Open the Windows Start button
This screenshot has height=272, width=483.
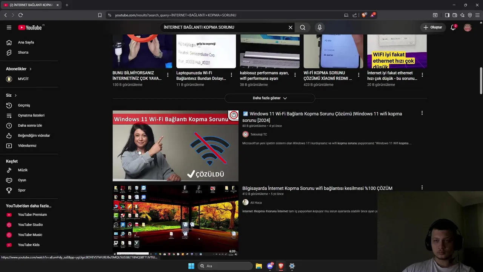191,266
